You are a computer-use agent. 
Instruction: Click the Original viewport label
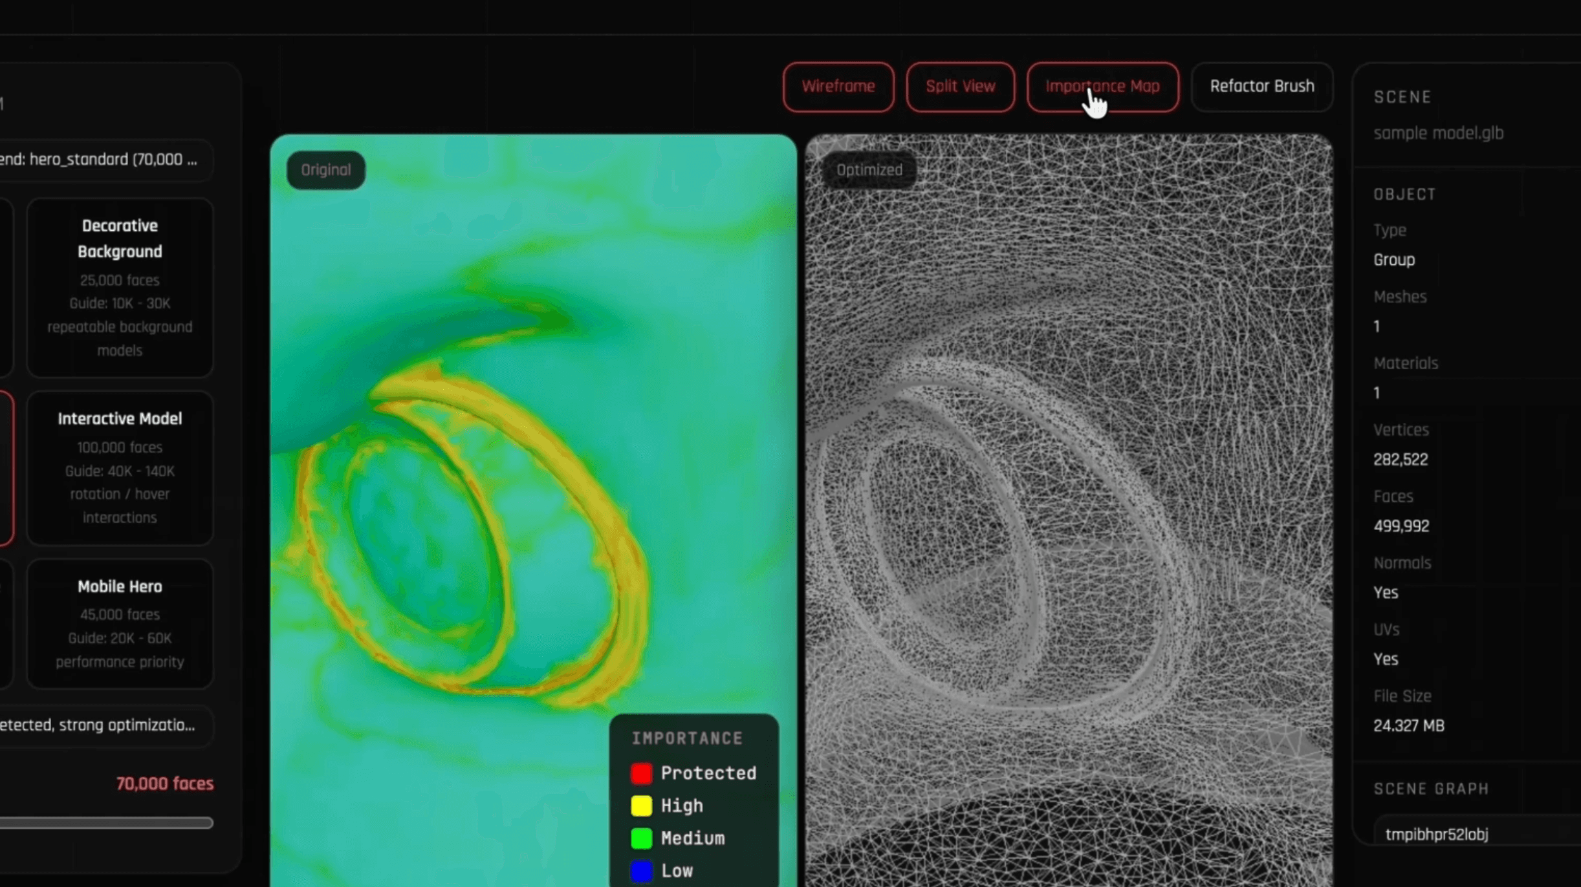point(326,170)
